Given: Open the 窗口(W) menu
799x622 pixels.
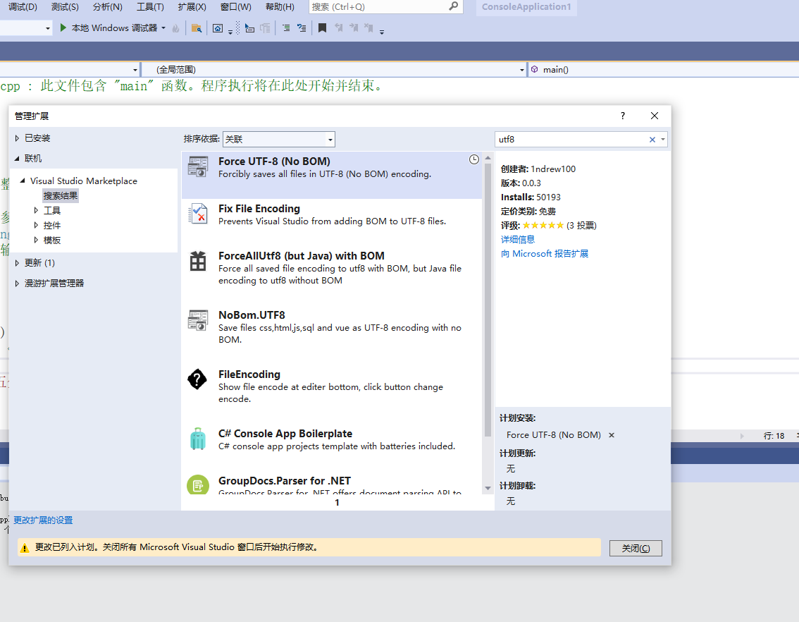Looking at the screenshot, I should pyautogui.click(x=236, y=6).
